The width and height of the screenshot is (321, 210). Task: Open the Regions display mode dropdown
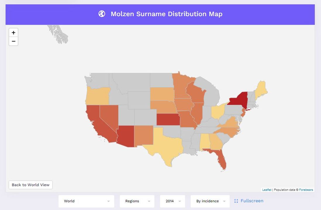point(137,201)
